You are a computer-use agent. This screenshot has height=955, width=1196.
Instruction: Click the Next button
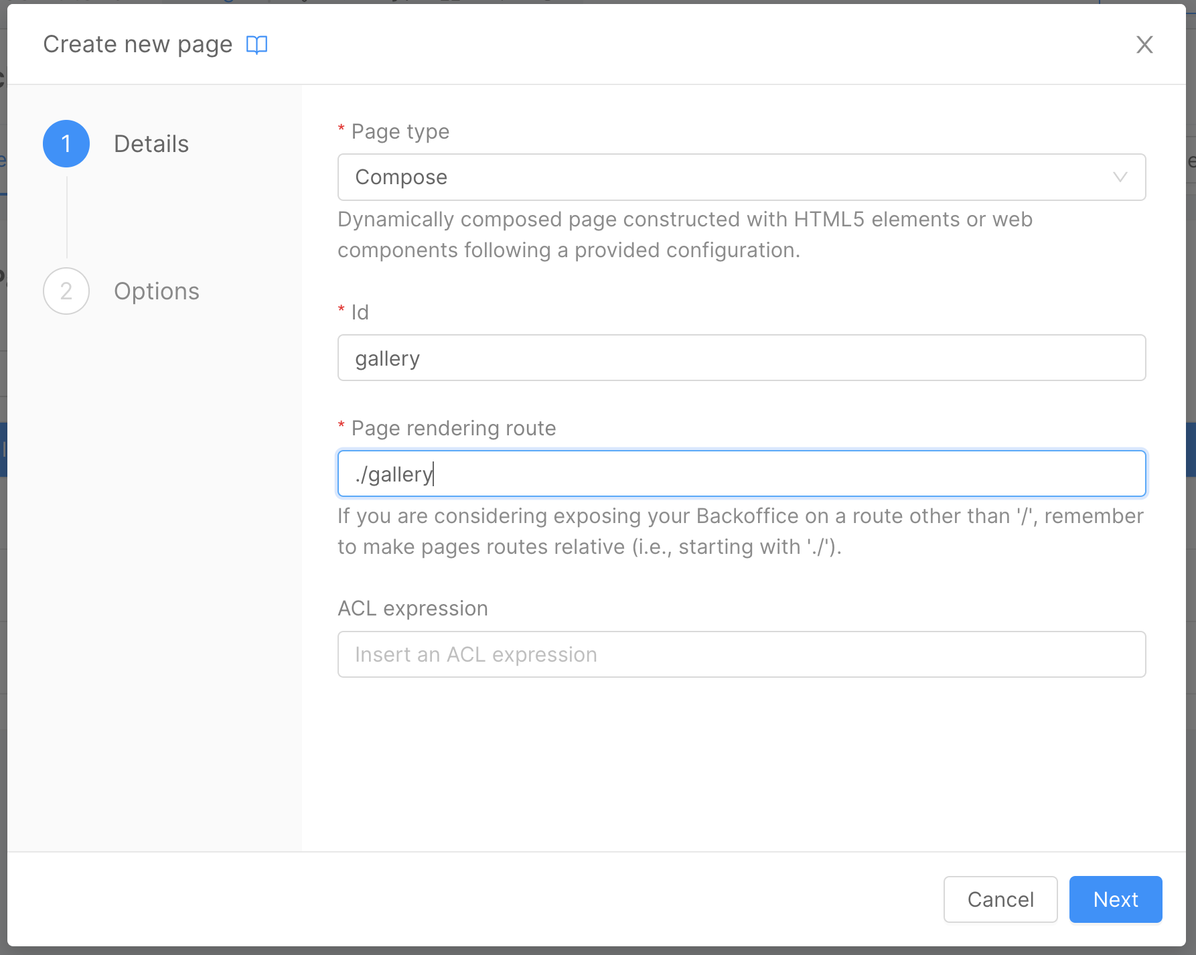coord(1115,899)
